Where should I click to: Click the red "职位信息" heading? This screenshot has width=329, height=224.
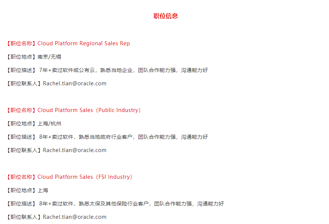coord(165,16)
